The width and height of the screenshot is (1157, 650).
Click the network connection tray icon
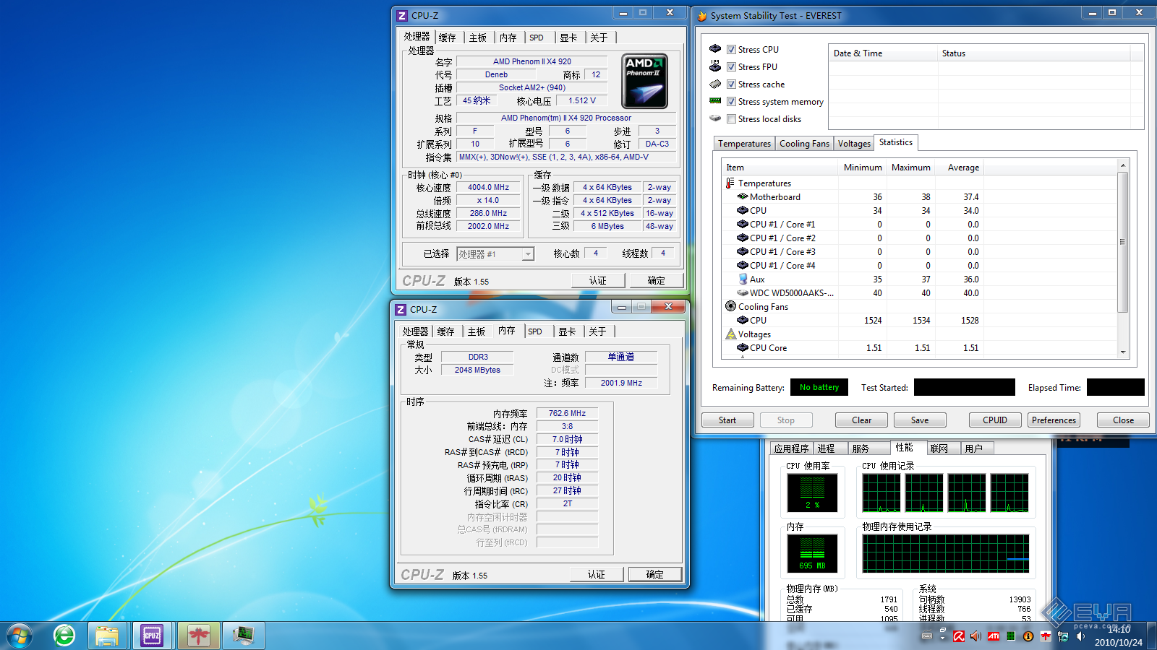1062,636
